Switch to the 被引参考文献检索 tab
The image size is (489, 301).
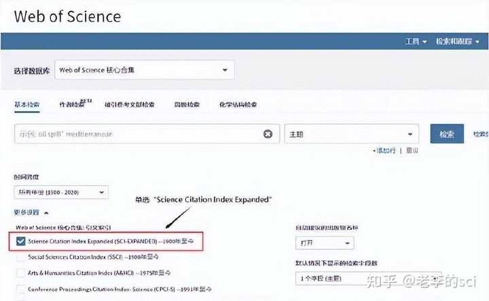(130, 104)
